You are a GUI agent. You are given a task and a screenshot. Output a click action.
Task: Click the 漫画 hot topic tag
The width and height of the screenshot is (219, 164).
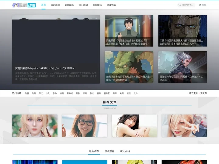pos(99,93)
